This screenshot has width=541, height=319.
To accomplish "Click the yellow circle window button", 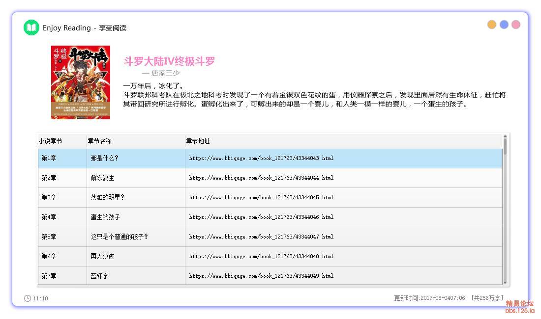I will pyautogui.click(x=492, y=25).
